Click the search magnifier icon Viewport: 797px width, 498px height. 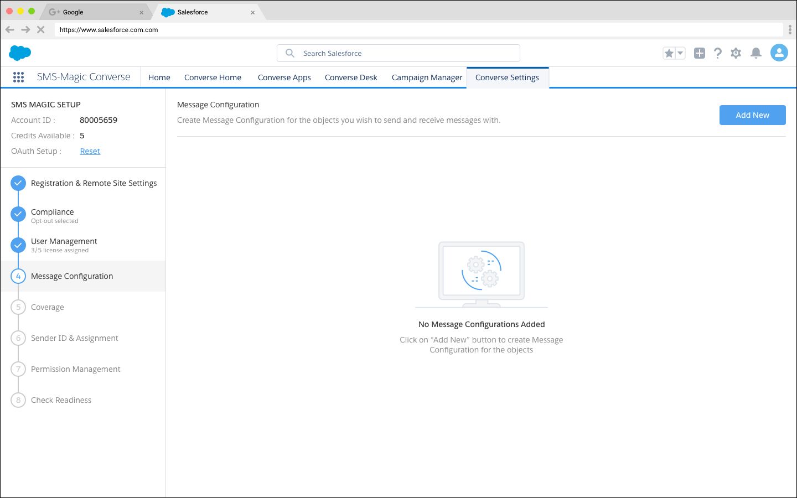[x=289, y=53]
